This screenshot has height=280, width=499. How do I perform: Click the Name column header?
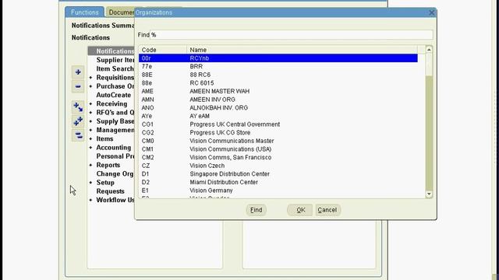302,50
